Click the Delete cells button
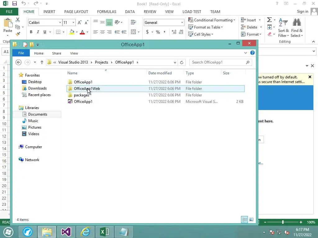This screenshot has height=238, width=318. (249, 27)
